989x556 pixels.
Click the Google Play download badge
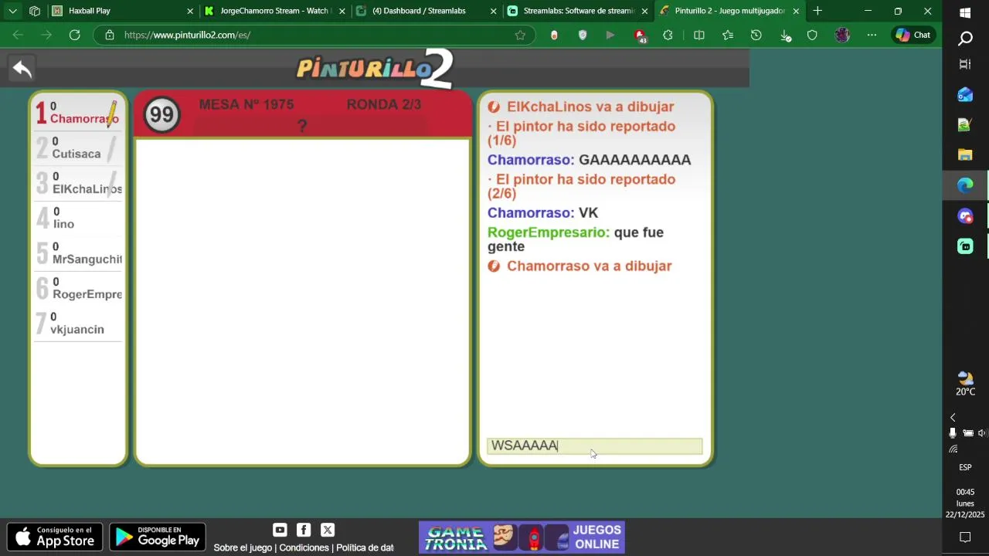(x=158, y=537)
